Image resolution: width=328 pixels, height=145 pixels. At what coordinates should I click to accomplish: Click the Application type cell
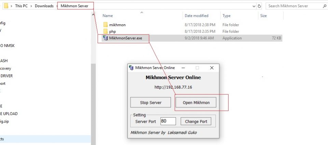[x=232, y=38]
